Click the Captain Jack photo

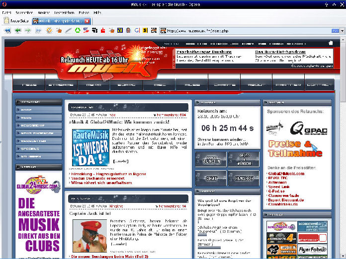(x=90, y=236)
